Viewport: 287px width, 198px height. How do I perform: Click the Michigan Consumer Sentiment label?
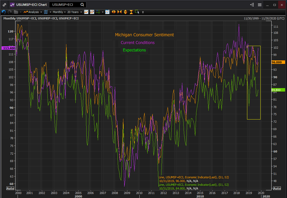(x=144, y=35)
